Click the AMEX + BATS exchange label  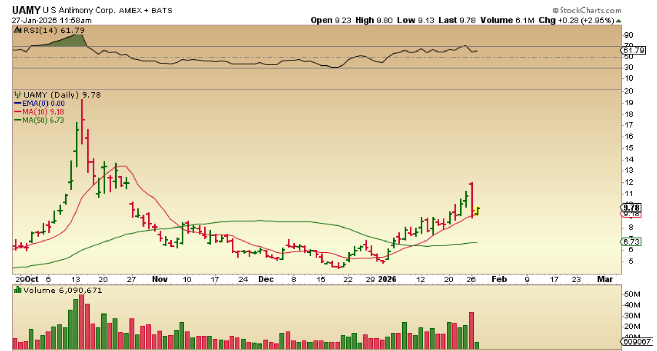point(146,11)
